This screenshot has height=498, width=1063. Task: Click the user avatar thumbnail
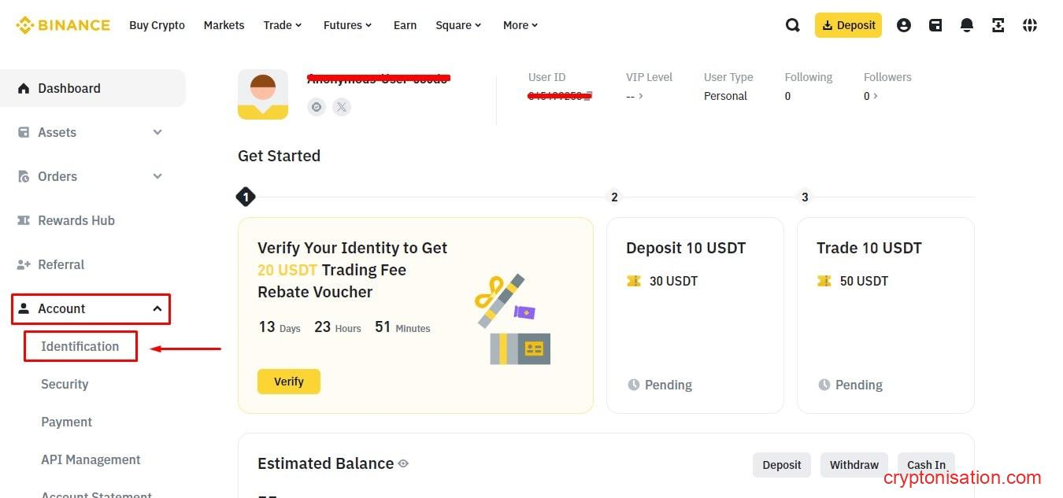[x=263, y=94]
